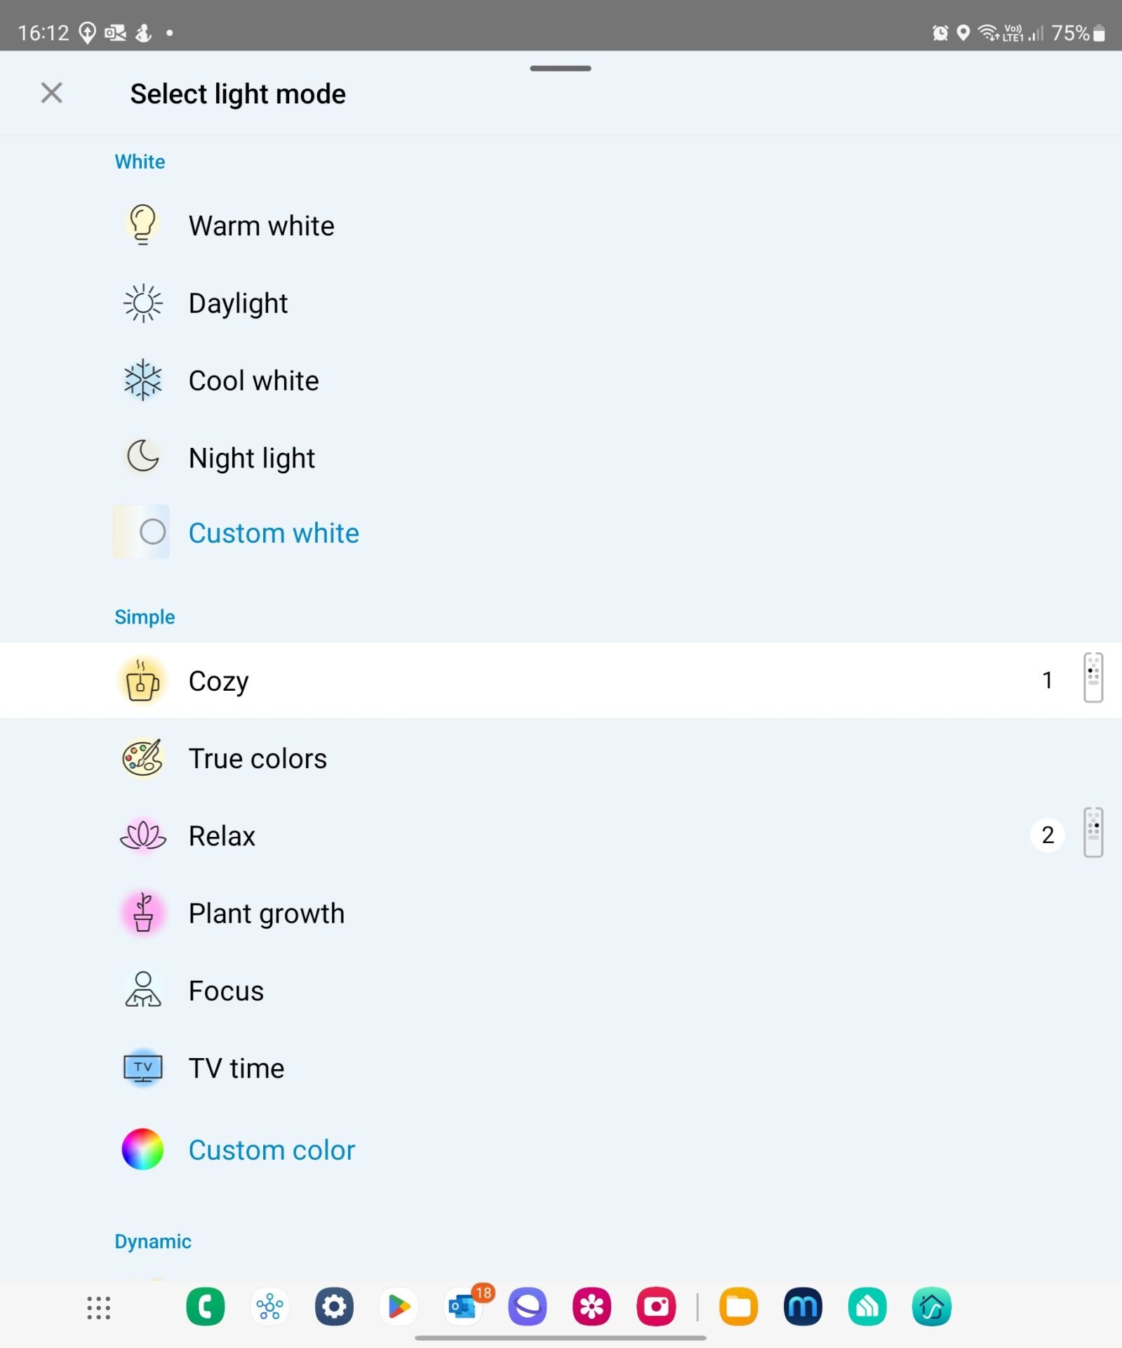This screenshot has height=1348, width=1122.
Task: Open the Custom white link
Action: coord(274,533)
